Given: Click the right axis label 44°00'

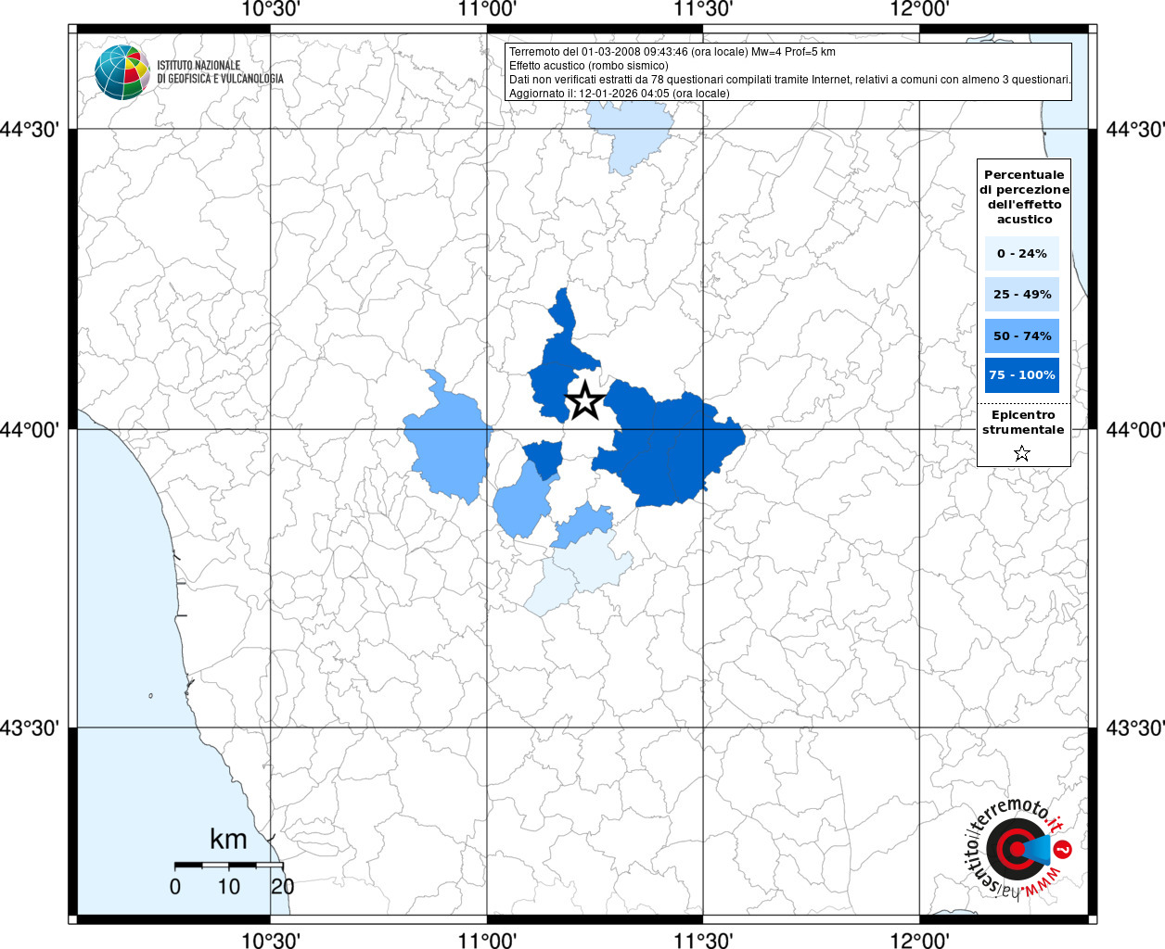Looking at the screenshot, I should [x=1135, y=429].
